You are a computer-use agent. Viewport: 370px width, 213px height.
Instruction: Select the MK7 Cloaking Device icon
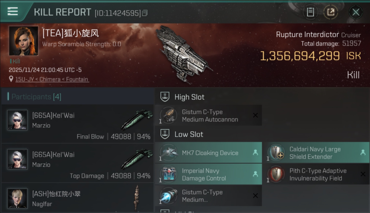[168, 153]
